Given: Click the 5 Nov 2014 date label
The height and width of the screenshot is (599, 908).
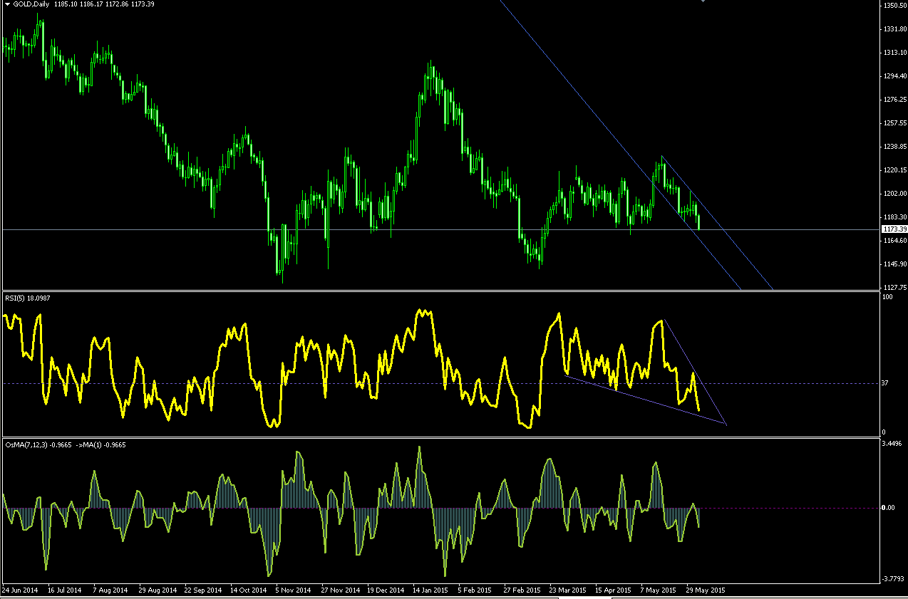Looking at the screenshot, I should click(x=294, y=590).
